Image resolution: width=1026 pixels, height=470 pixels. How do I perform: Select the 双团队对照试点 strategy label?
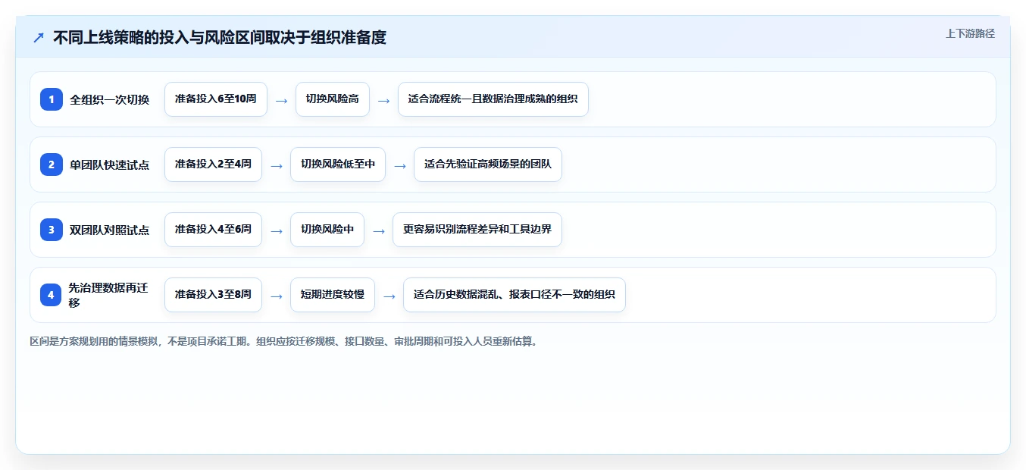click(110, 230)
